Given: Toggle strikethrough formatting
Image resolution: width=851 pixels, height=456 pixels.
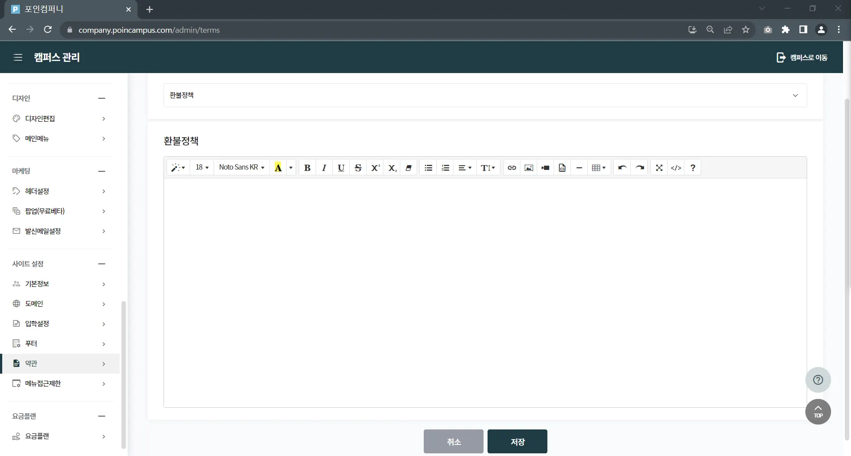Looking at the screenshot, I should 358,168.
